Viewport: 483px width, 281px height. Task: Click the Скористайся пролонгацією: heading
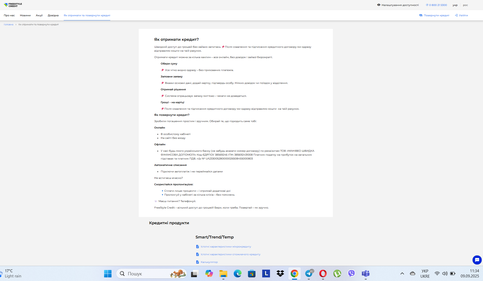click(x=174, y=184)
